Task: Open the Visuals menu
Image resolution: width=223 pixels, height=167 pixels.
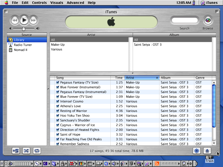Action: click(57, 3)
